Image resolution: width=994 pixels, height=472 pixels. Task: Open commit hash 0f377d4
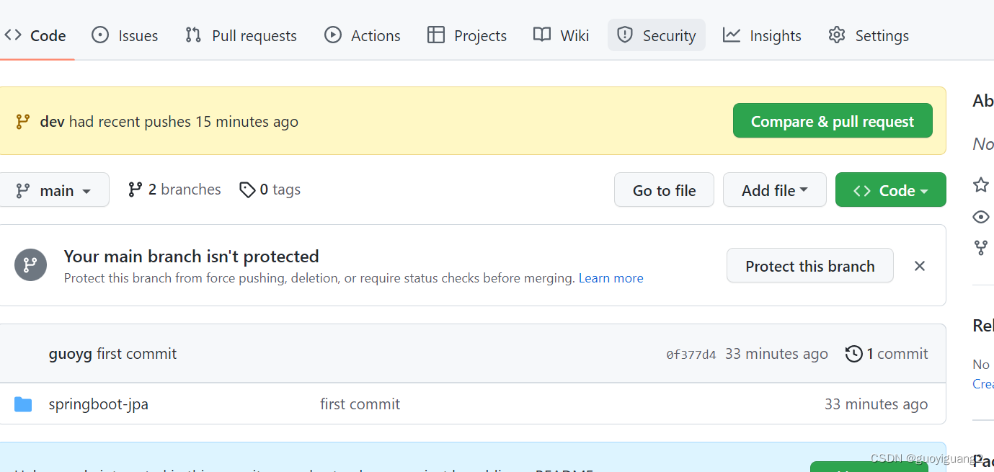(x=691, y=355)
